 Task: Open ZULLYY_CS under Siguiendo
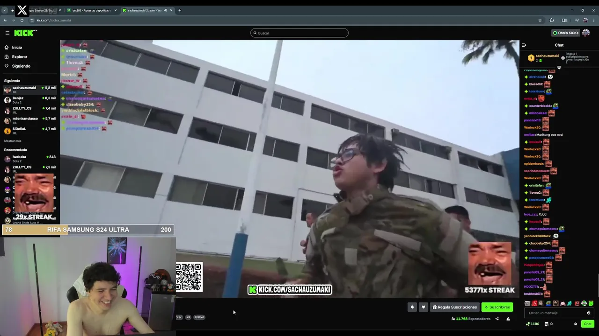click(x=30, y=110)
